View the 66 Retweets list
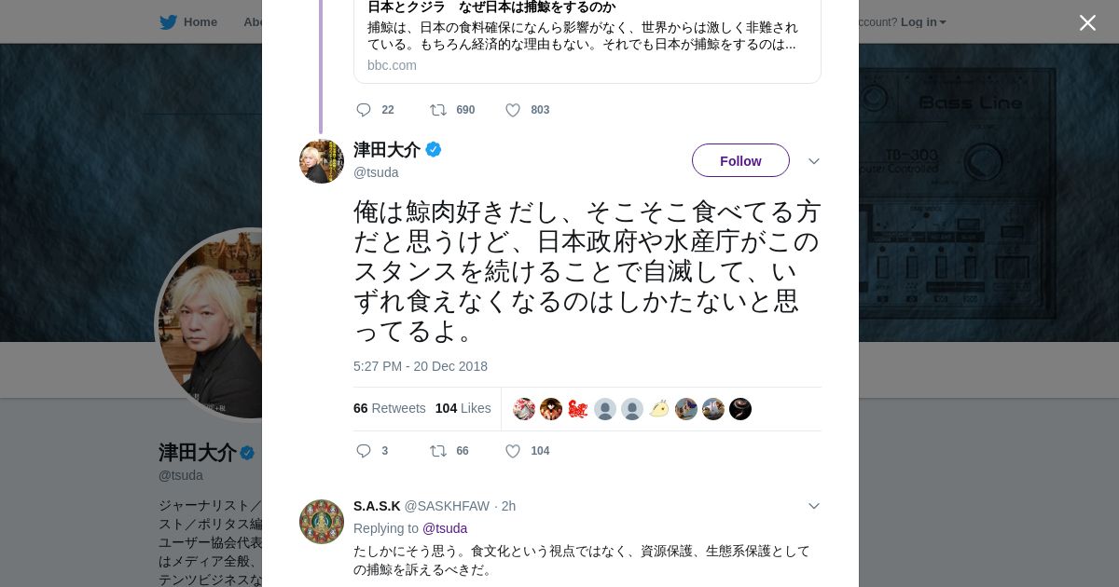 click(x=389, y=408)
